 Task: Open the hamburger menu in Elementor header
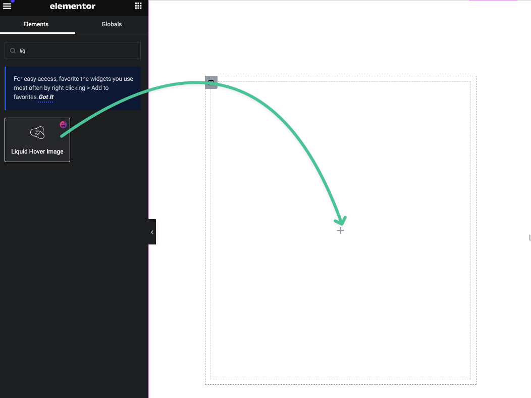(7, 6)
